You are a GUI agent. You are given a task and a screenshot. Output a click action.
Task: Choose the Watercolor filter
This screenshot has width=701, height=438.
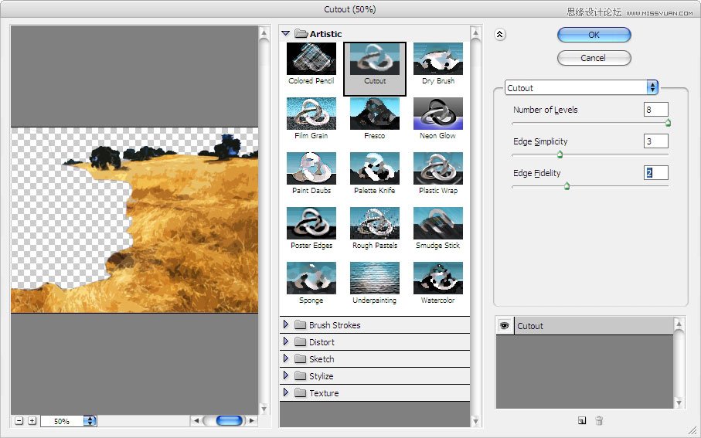pyautogui.click(x=438, y=278)
